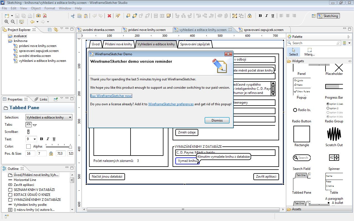Image resolution: width=354 pixels, height=221 pixels.
Task: Dismiss the demo version reminder
Action: 217,120
